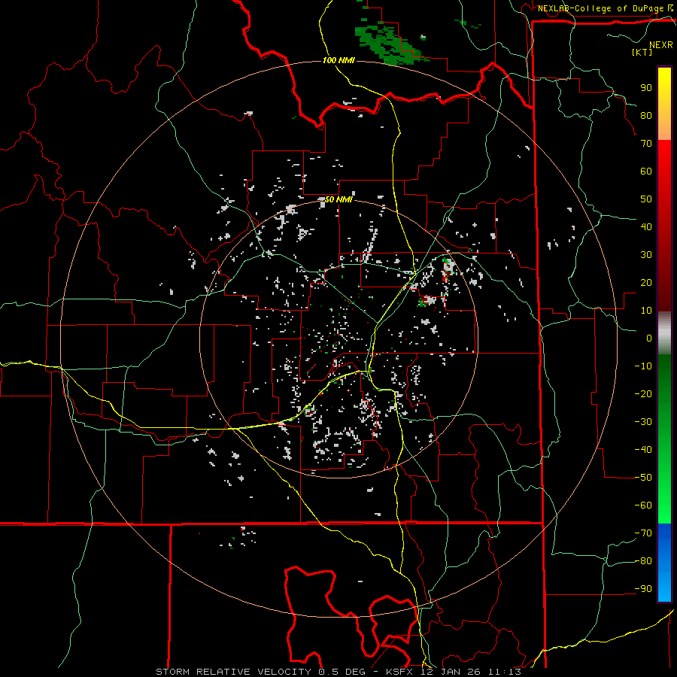Click the -40 label on velocity scale
Image resolution: width=677 pixels, height=677 pixels.
pyautogui.click(x=643, y=450)
